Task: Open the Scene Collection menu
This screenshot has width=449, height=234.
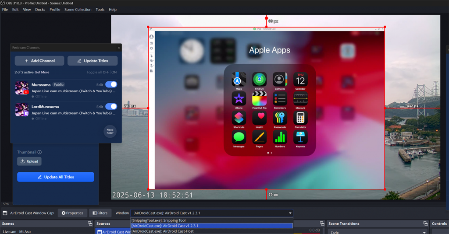Action: (78, 9)
